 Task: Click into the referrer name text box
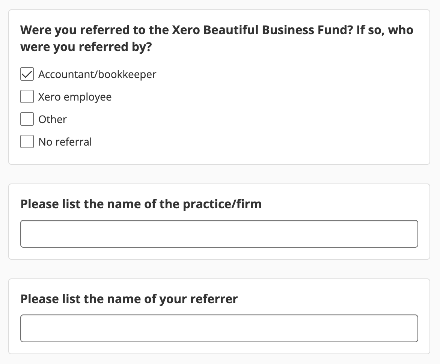coord(219,328)
